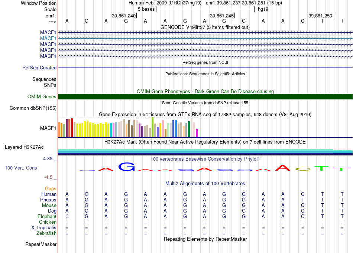The image size is (353, 253).
Task: Open the Layered H3K27Ac track label
Action: 24,147
